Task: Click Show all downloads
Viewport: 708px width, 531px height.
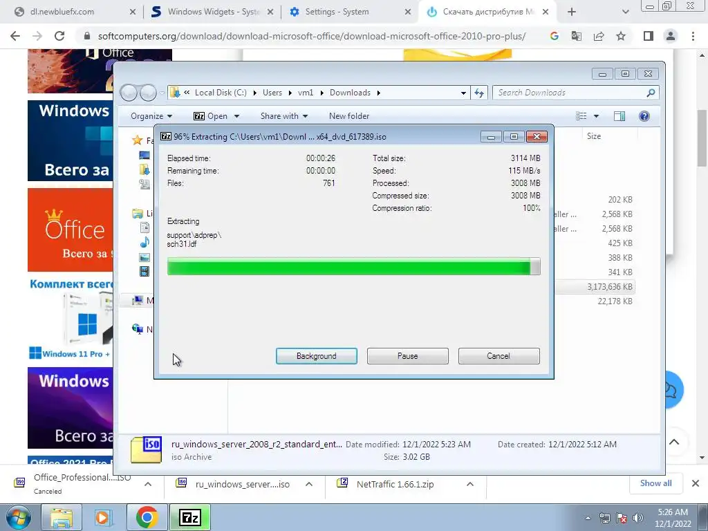Action: (x=655, y=483)
